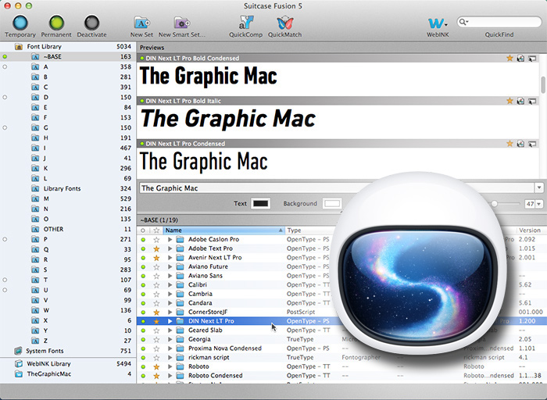Viewport: 547px width, 400px height.
Task: Click snapshot icon on Bold Italic preview
Action: [x=520, y=101]
